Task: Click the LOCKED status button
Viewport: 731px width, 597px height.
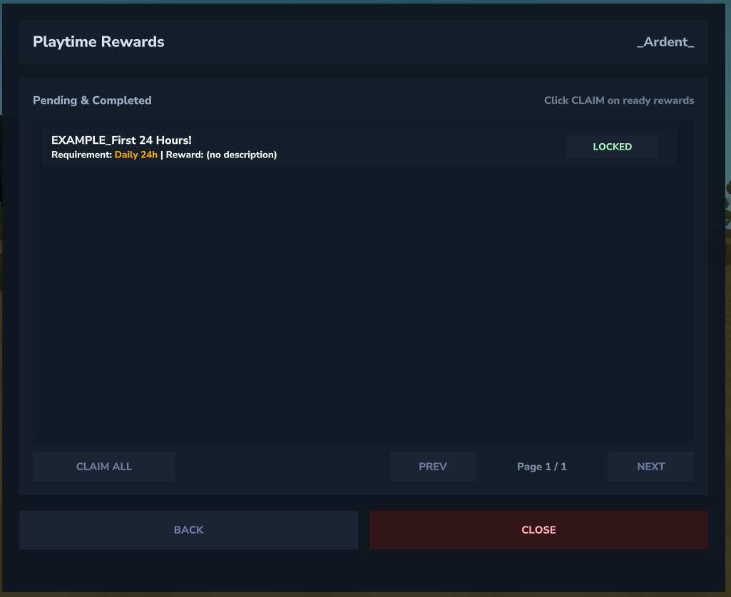Action: [612, 147]
